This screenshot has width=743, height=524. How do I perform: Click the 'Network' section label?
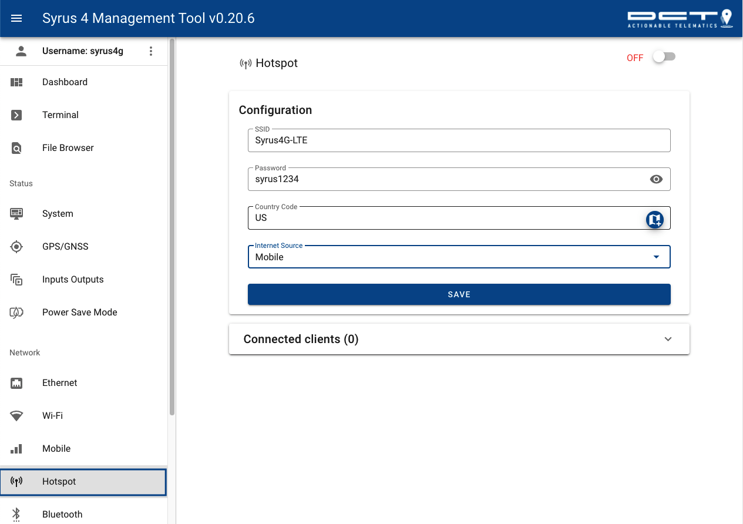coord(25,352)
